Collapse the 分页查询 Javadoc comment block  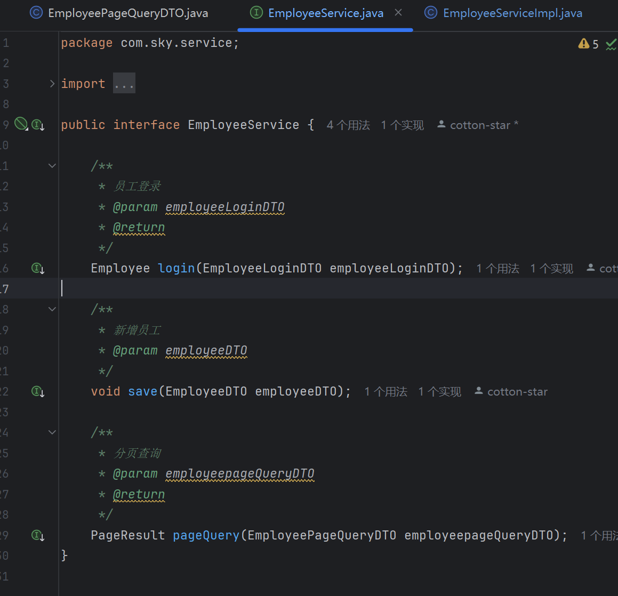[52, 432]
